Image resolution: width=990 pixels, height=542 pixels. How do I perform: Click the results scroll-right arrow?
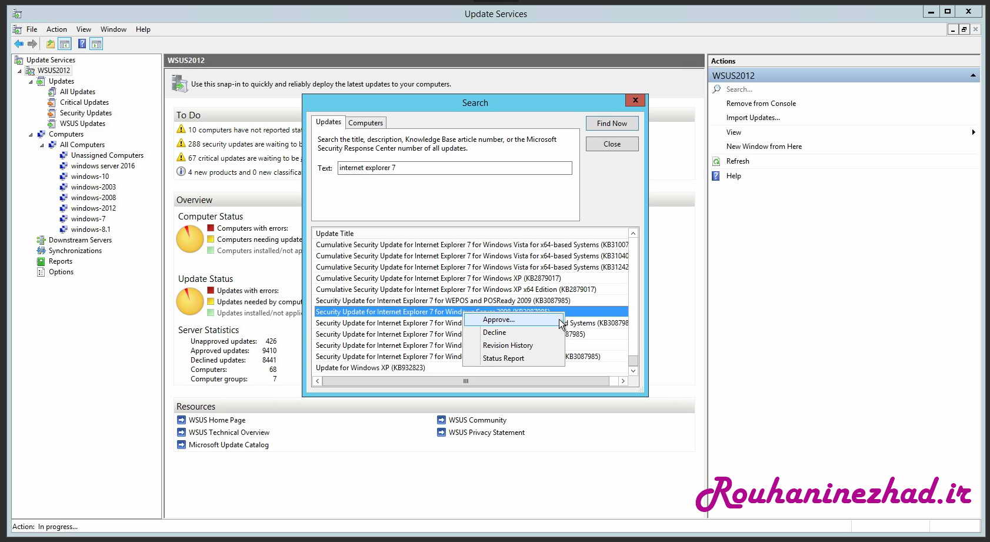point(623,381)
